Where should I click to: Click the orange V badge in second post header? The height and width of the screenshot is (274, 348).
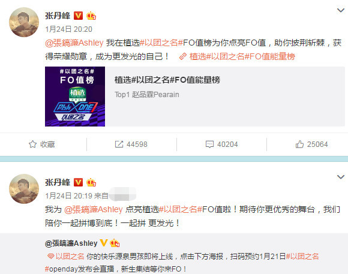[78, 182]
